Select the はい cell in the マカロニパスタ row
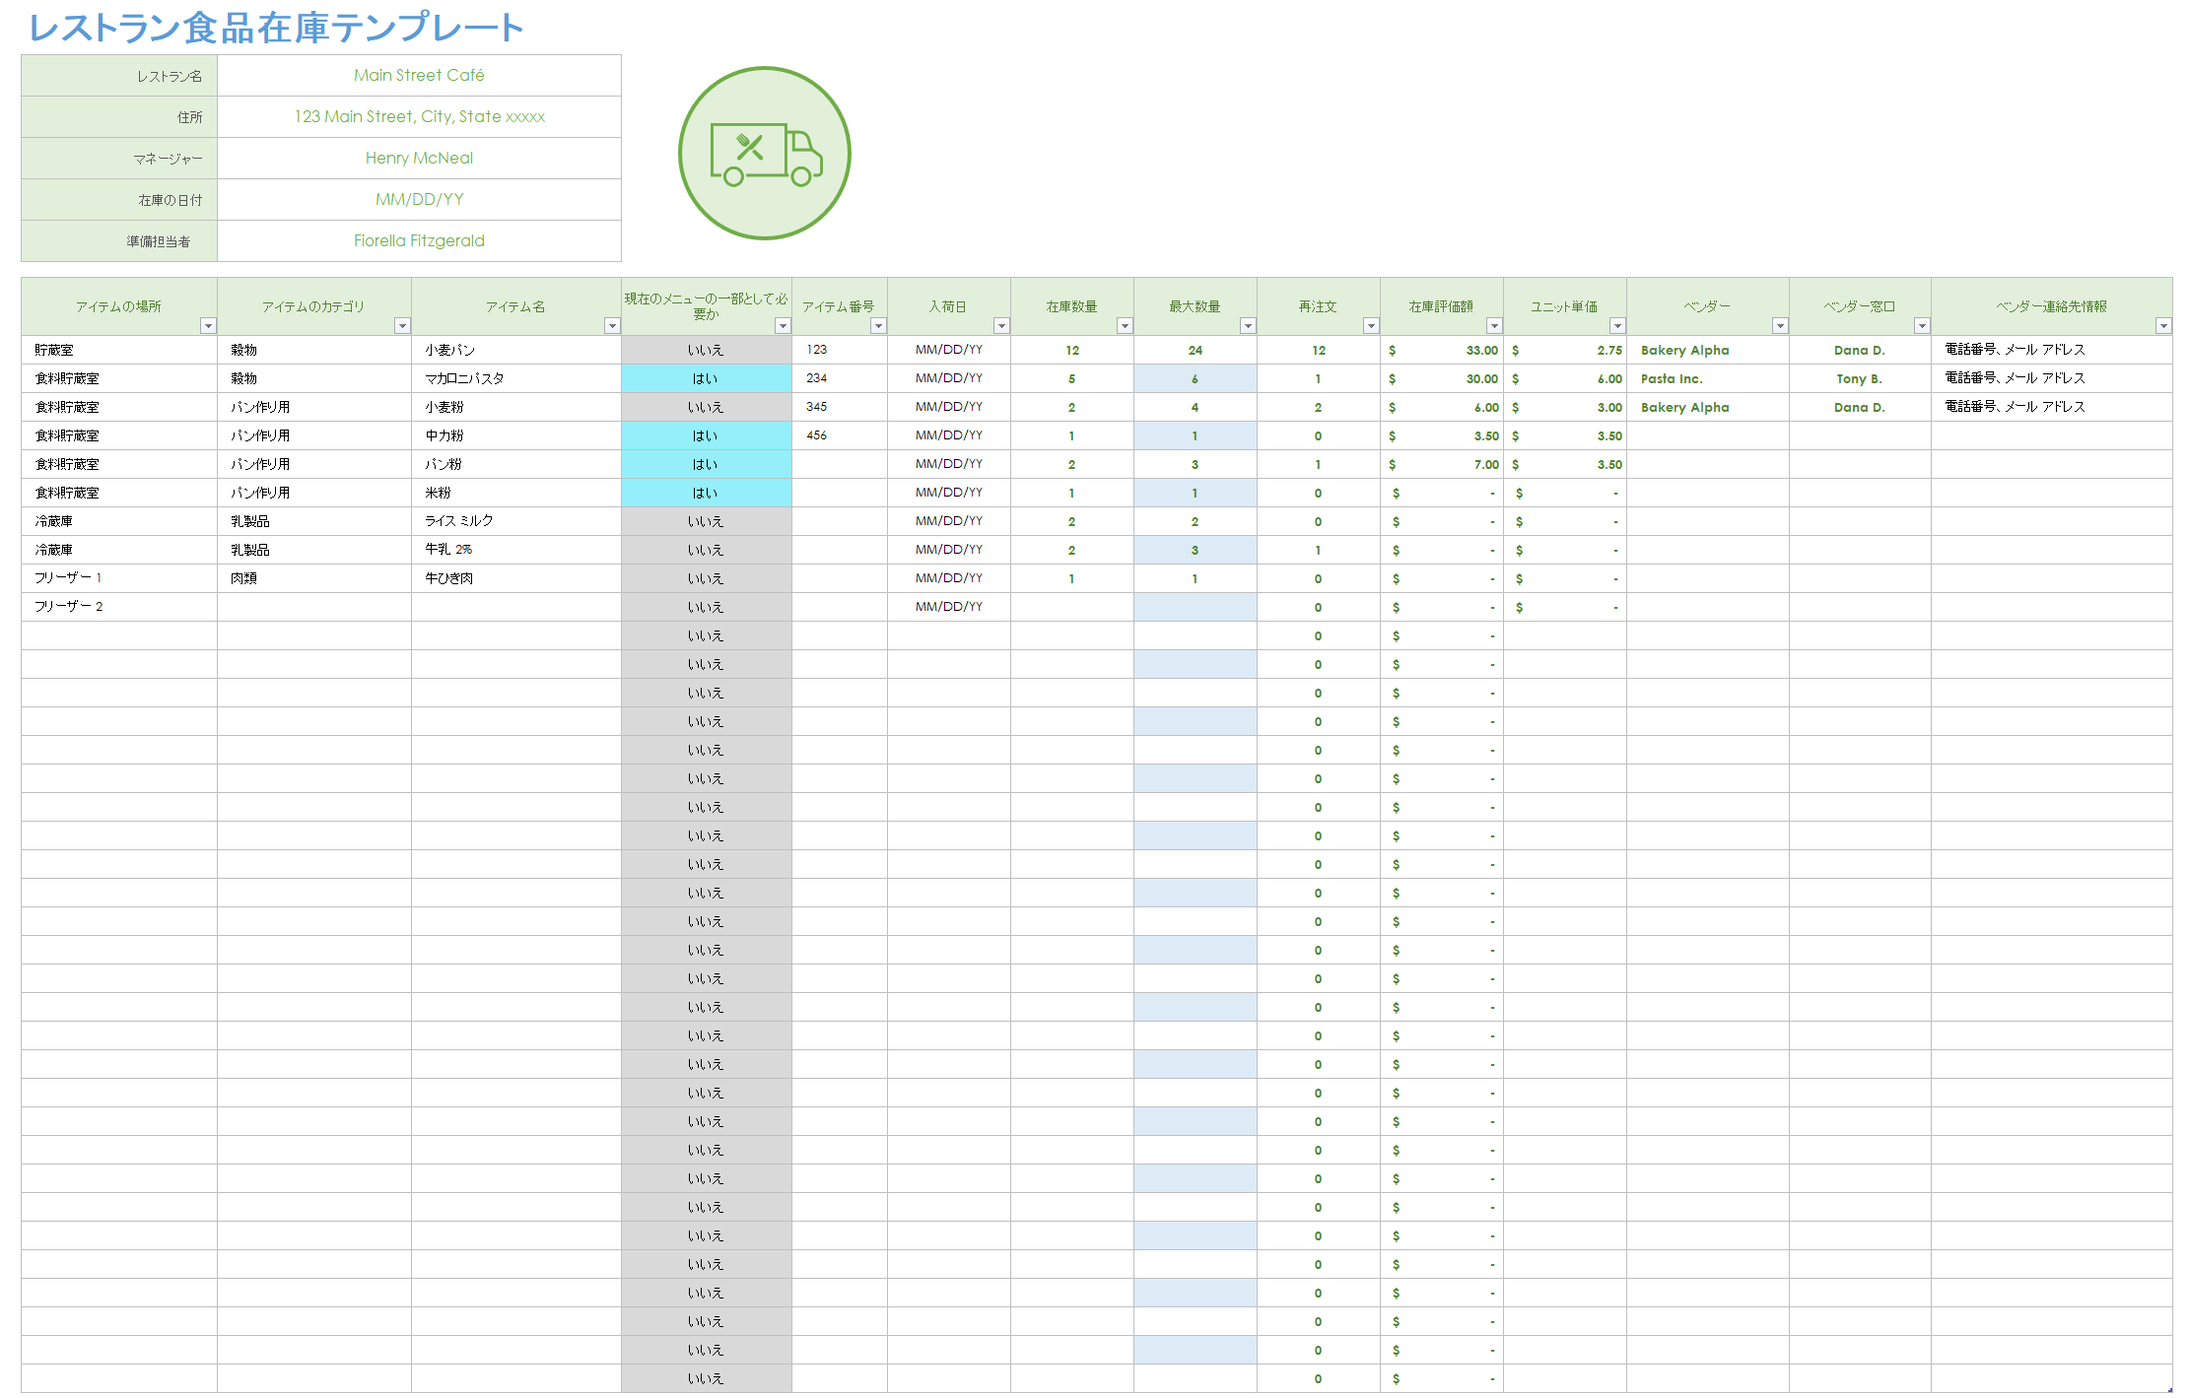 [x=707, y=378]
